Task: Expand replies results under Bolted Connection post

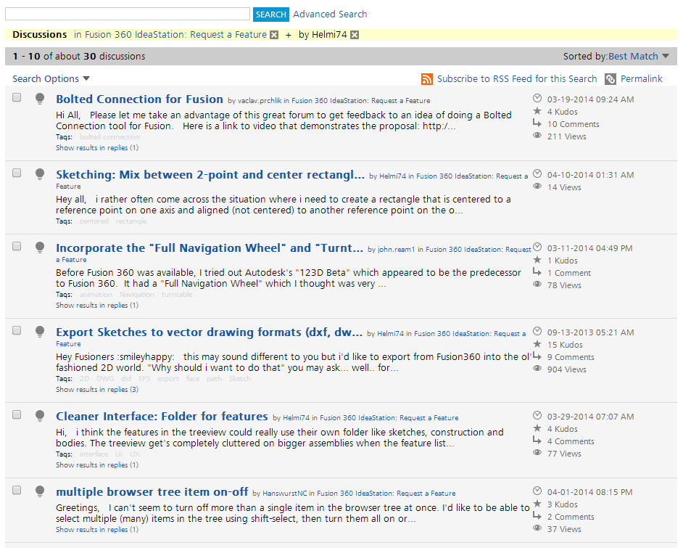Action: [97, 148]
